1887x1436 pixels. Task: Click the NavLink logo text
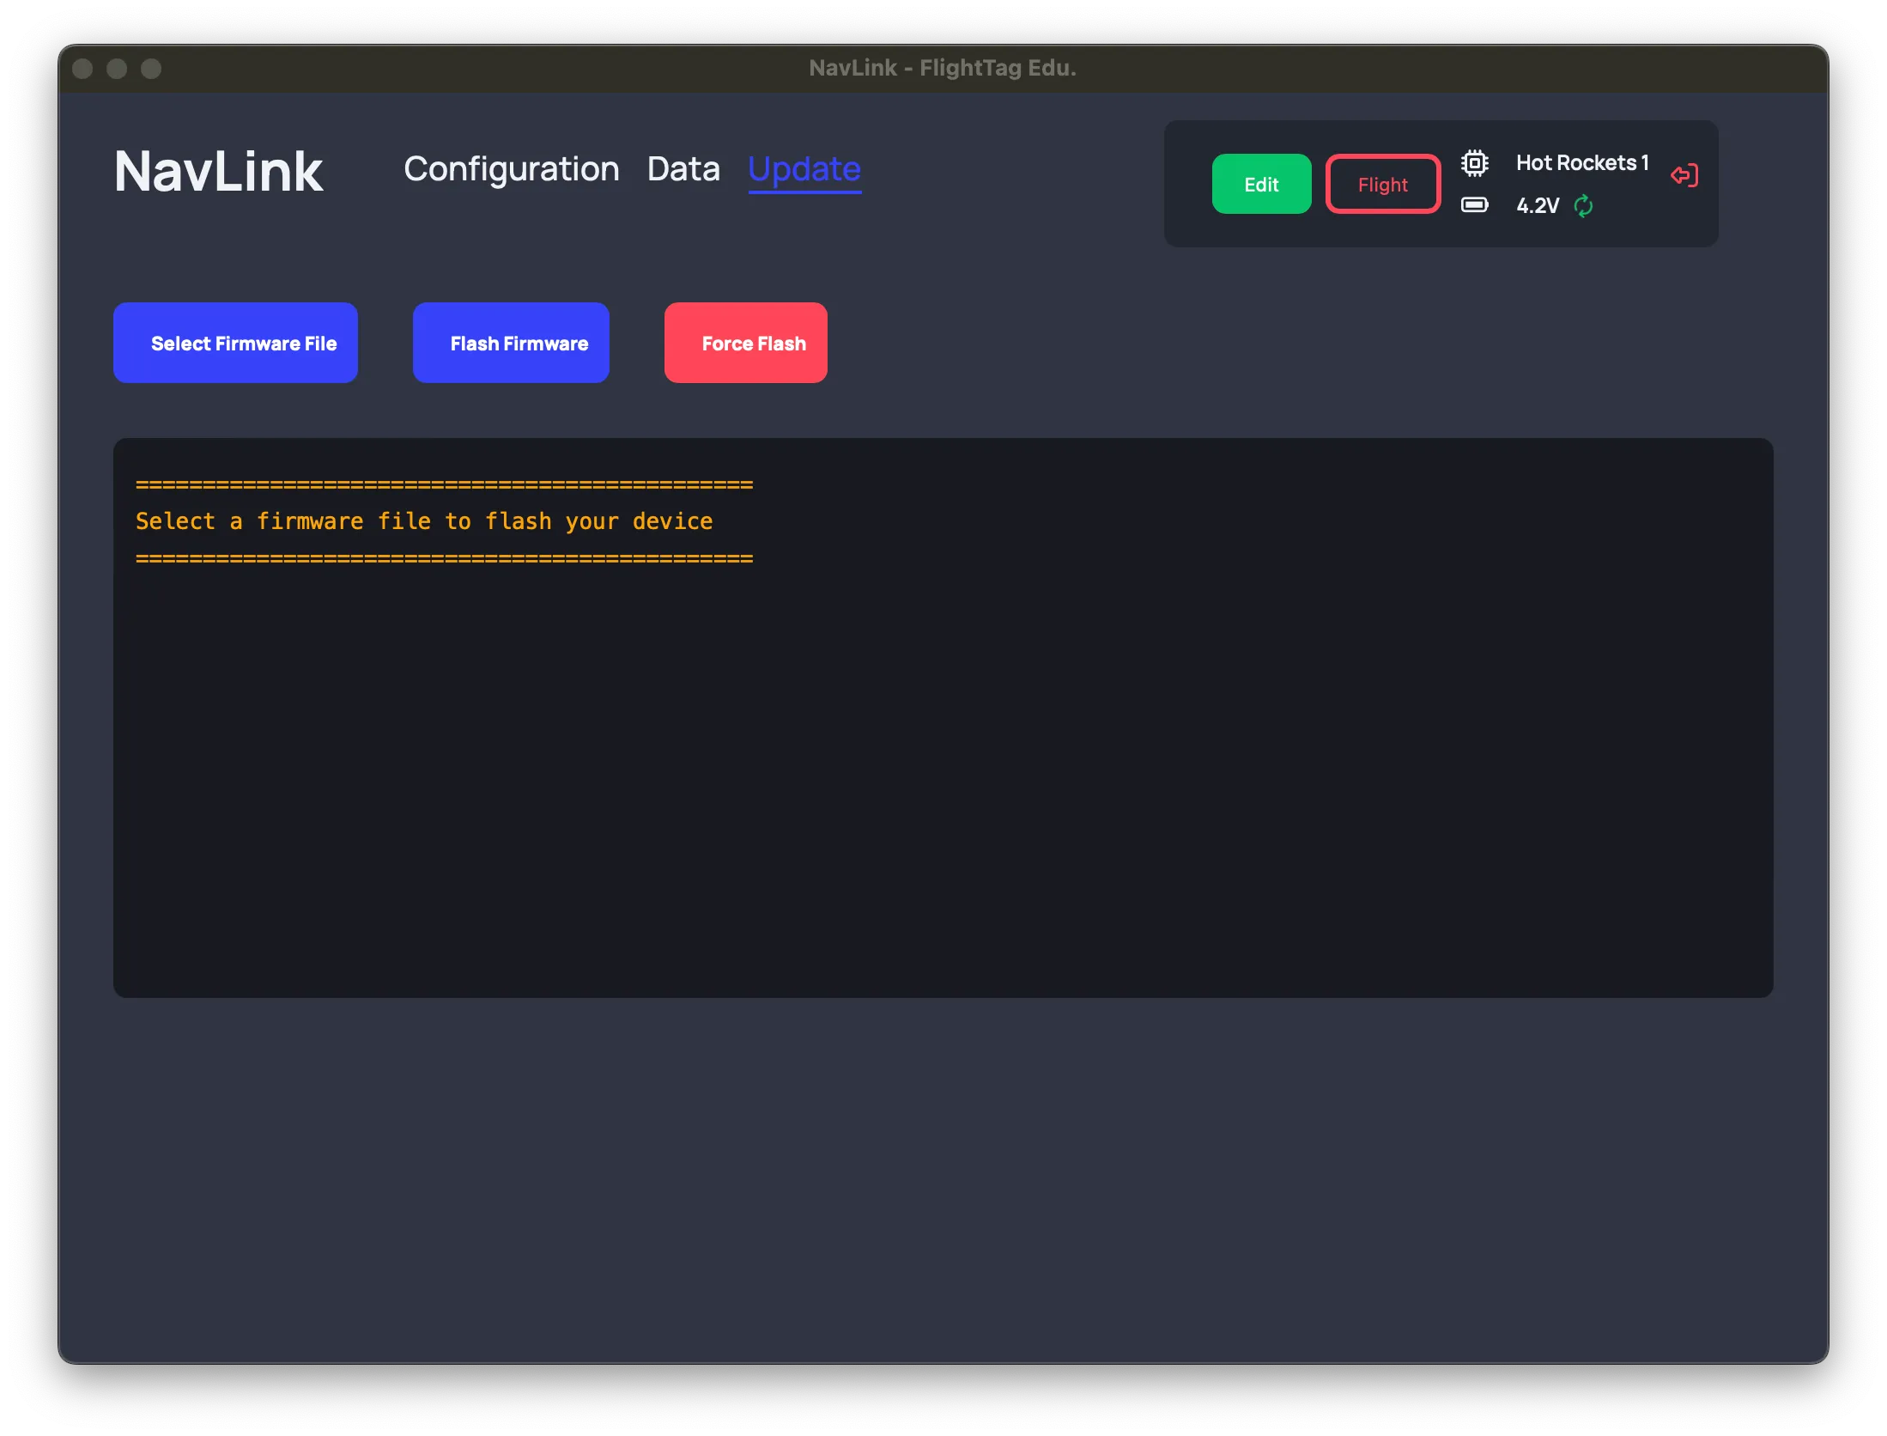click(218, 171)
